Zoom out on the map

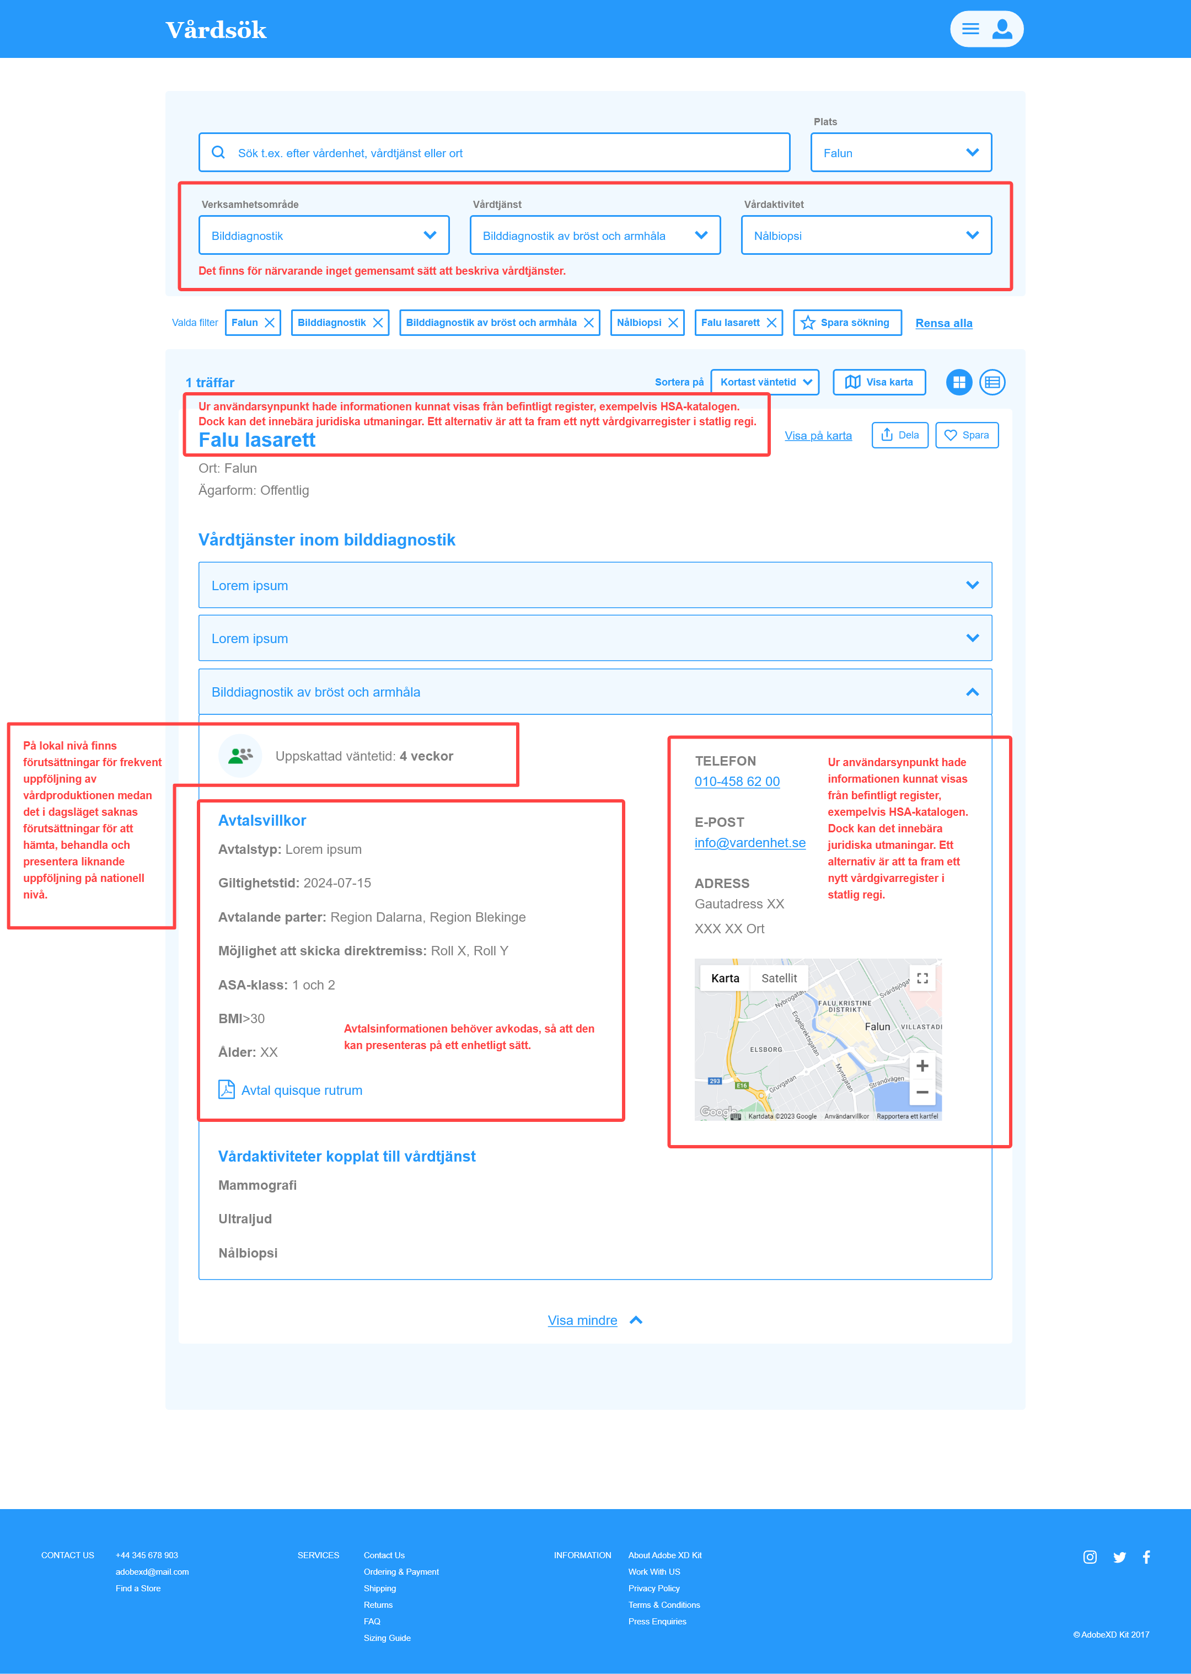click(x=922, y=1092)
